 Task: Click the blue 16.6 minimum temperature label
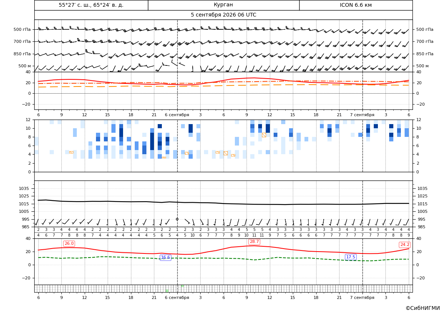coord(166,258)
